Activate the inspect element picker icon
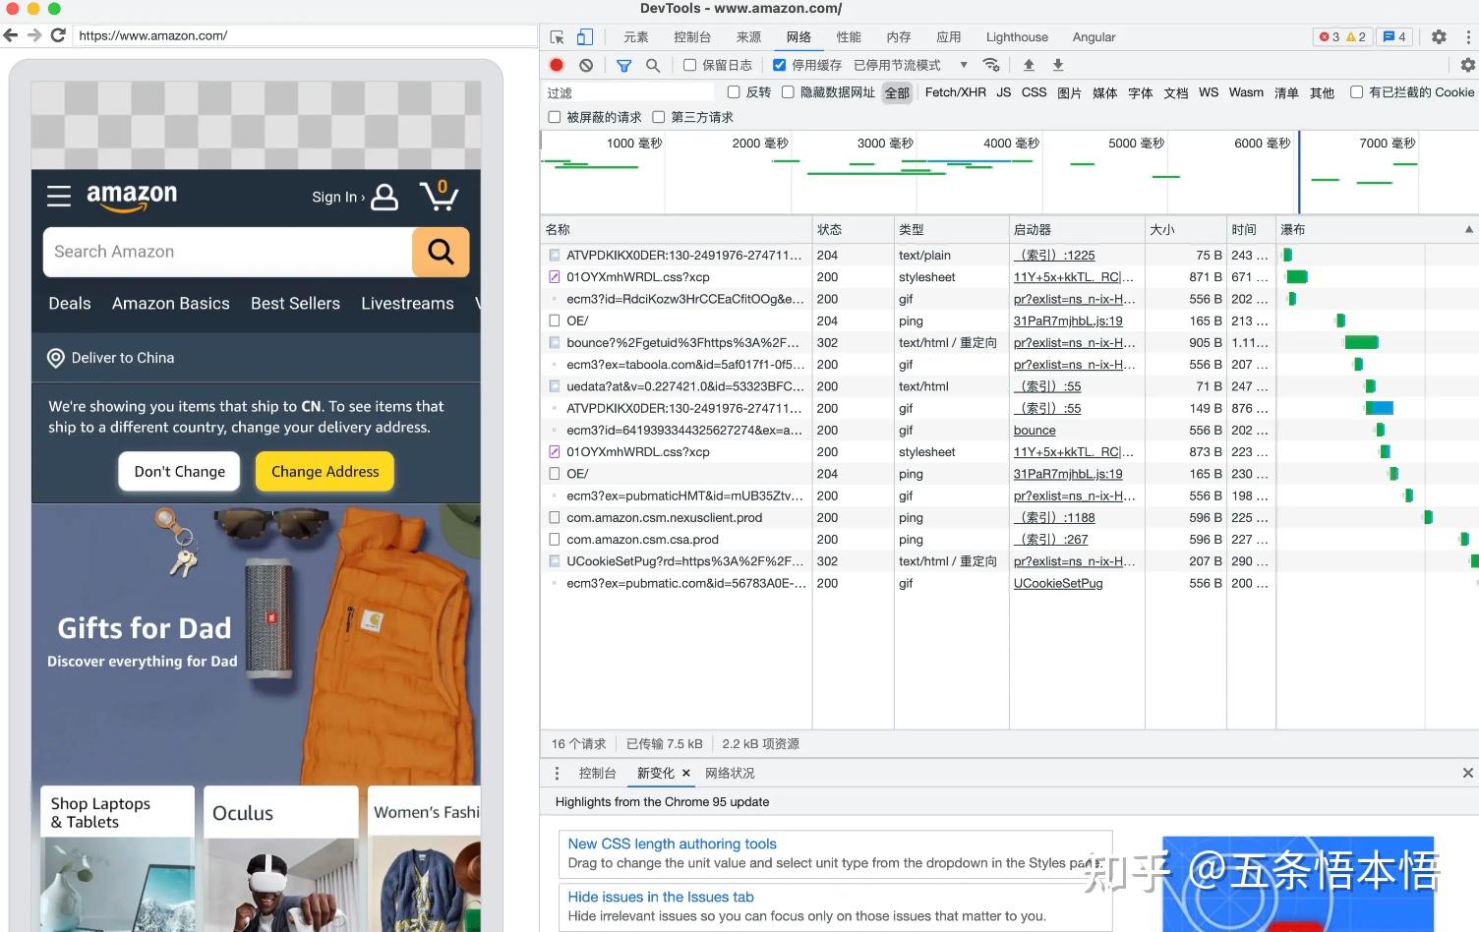 click(x=556, y=36)
